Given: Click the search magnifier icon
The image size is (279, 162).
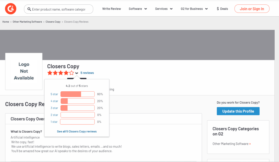Looking at the screenshot, I should (29, 9).
